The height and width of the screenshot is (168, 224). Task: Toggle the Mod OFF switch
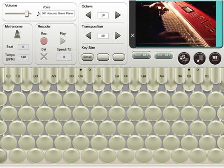point(141,55)
